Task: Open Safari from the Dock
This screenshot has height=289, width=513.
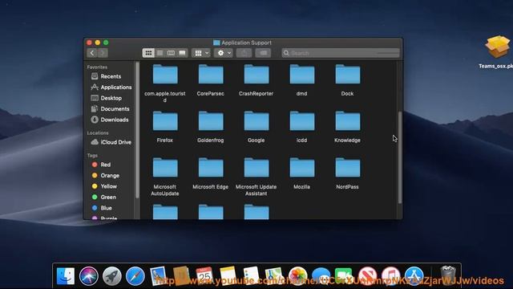Action: pyautogui.click(x=135, y=276)
